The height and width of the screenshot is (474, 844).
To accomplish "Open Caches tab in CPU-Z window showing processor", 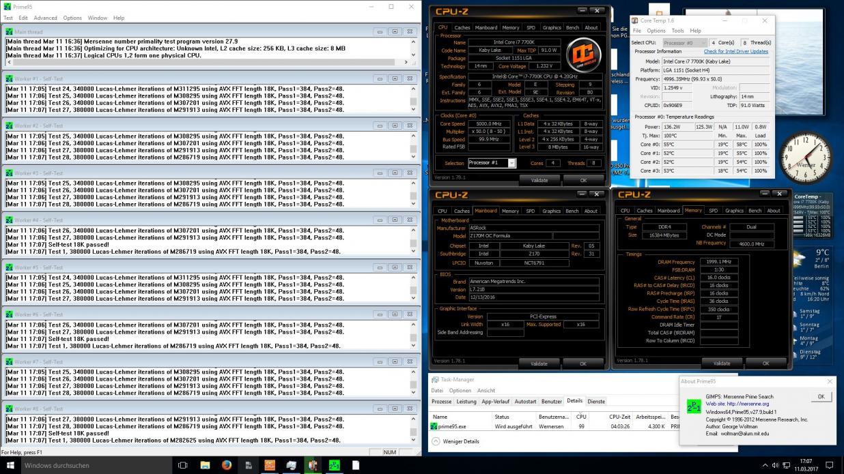I will (462, 28).
